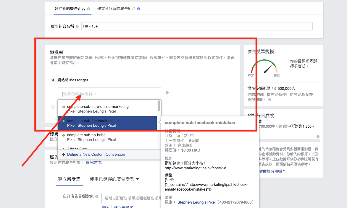Open 使用已儲存的廣告受眾 dropdown
The height and width of the screenshot is (208, 347).
click(114, 179)
